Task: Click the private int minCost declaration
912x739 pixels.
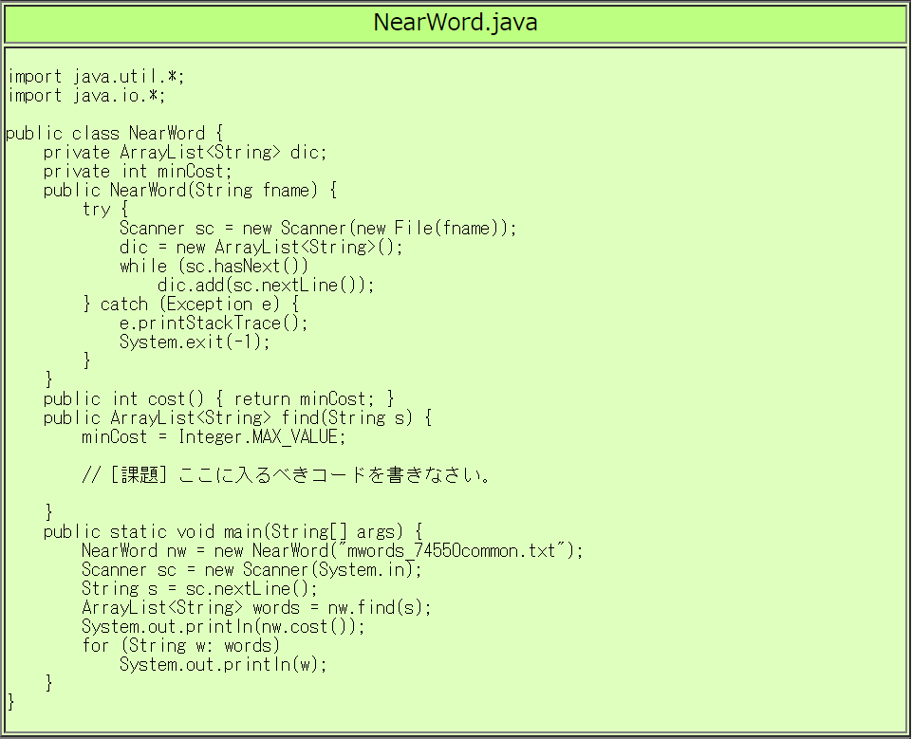Action: pos(138,172)
